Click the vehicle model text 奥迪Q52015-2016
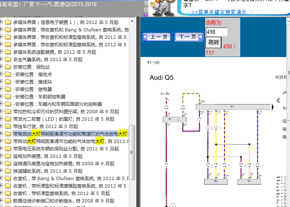The image size is (290, 207). click(75, 4)
